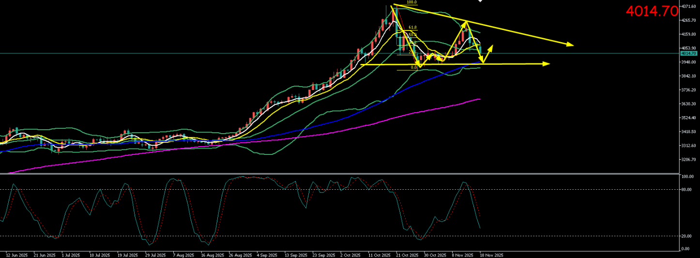Image resolution: width=700 pixels, height=258 pixels.
Task: Click the arrowhead of the horizontal yellow support line
Action: (x=547, y=63)
